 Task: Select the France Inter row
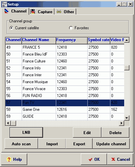(x=65, y=75)
